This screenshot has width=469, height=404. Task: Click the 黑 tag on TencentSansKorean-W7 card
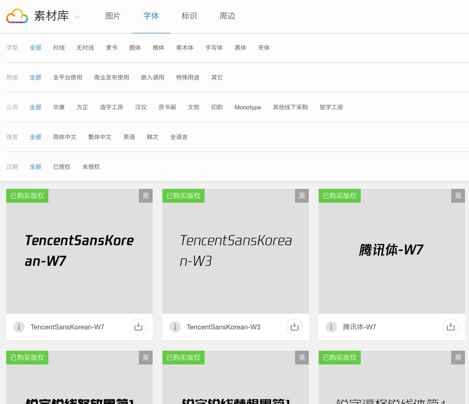click(146, 196)
